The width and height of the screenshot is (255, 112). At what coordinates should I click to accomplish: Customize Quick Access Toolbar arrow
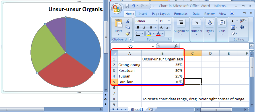pos(154,6)
